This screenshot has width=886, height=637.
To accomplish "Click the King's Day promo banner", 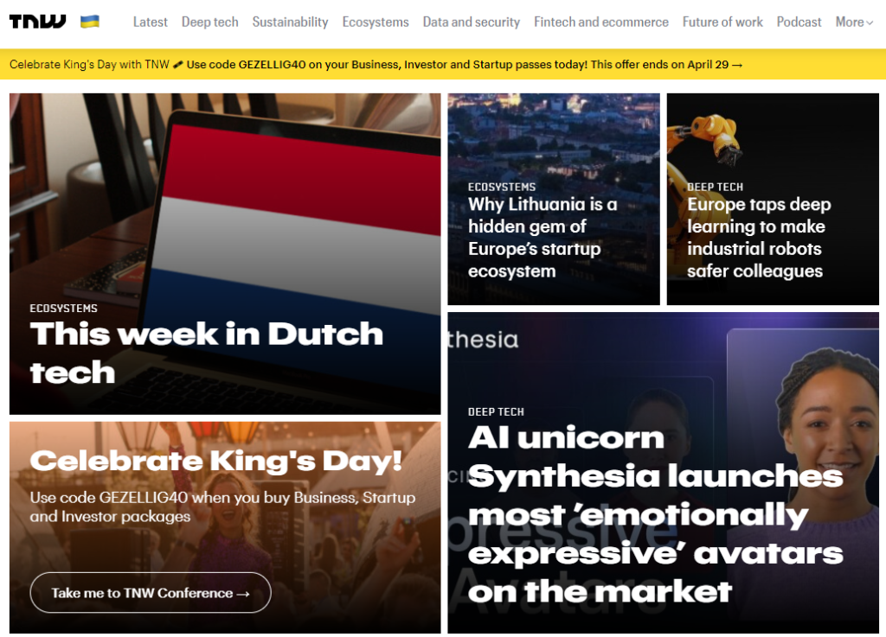I will 443,64.
